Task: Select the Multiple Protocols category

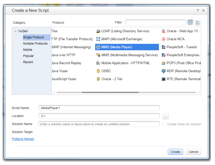Action: pyautogui.click(x=35, y=44)
